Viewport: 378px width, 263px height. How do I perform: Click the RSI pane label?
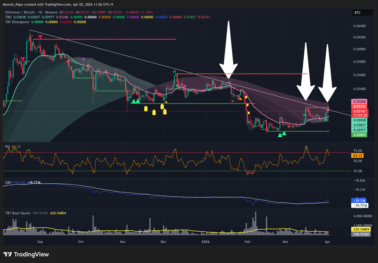click(7, 146)
